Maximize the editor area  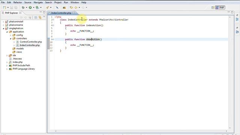[232, 12]
